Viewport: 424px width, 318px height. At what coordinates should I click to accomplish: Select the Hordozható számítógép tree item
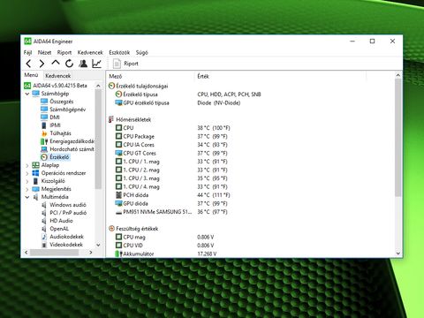(x=72, y=149)
